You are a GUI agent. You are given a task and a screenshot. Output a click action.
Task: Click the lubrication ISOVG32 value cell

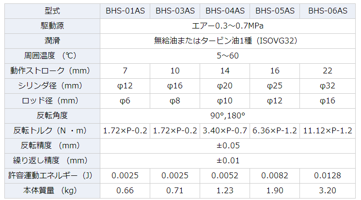pos(228,41)
